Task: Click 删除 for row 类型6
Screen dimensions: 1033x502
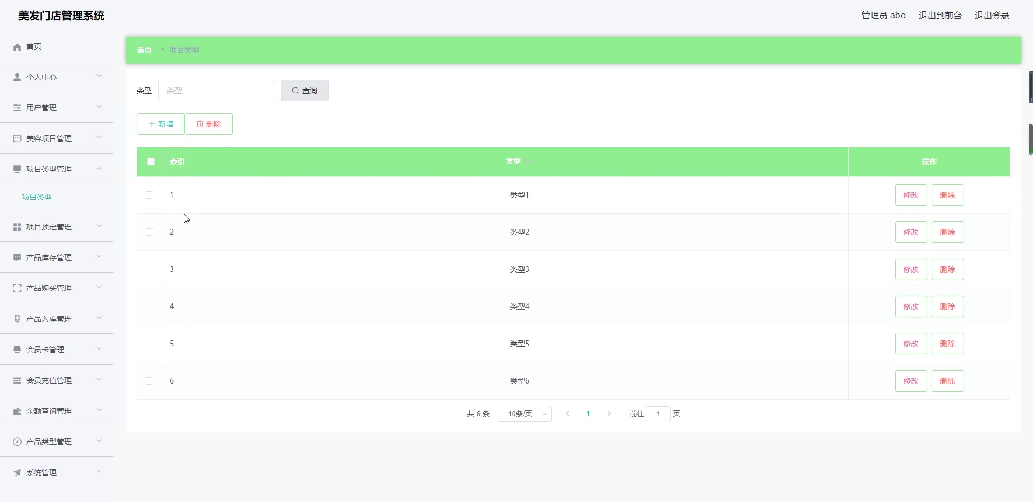Action: pos(948,381)
